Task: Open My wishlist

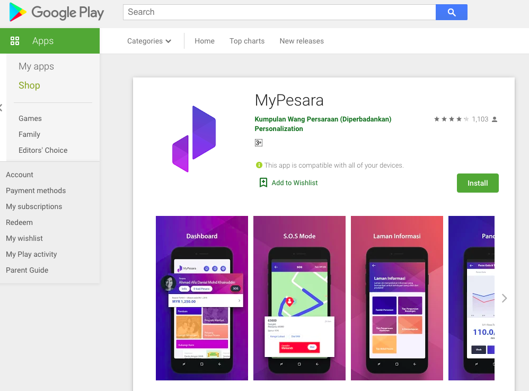Action: [x=24, y=238]
